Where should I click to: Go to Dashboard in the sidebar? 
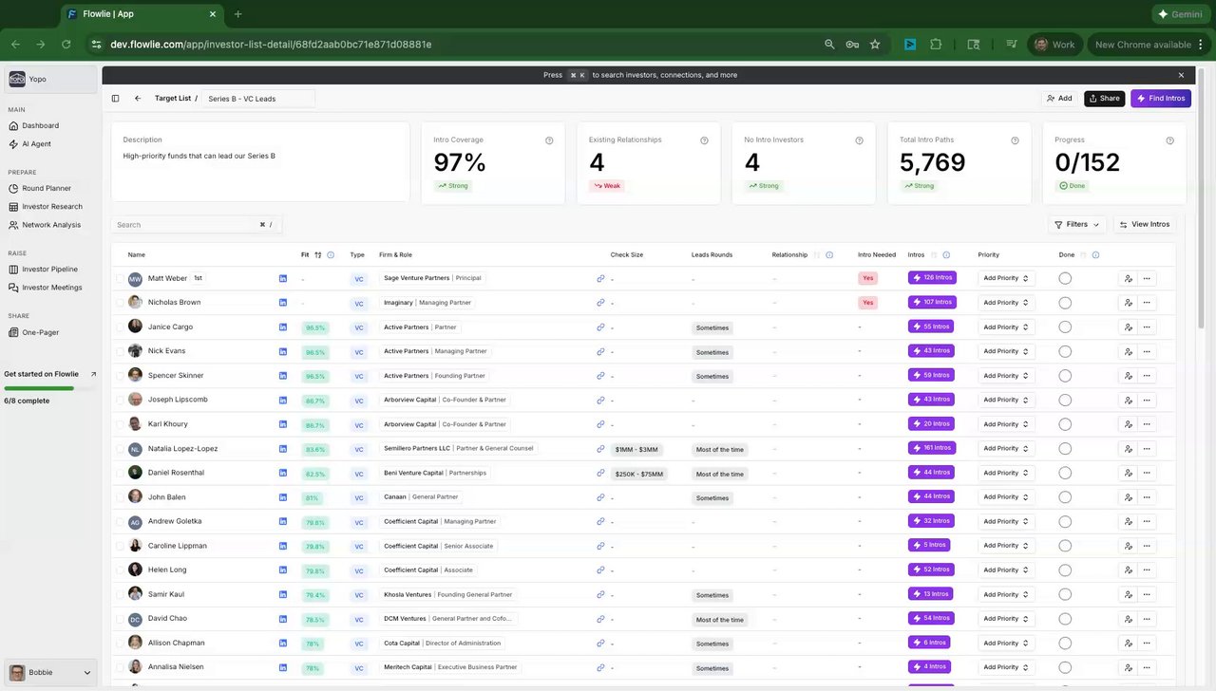click(x=41, y=125)
